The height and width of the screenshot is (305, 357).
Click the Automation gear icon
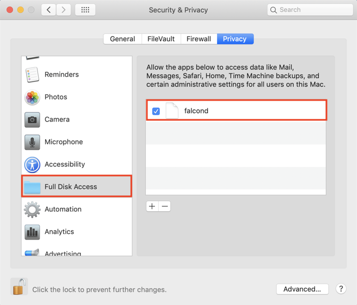coord(32,209)
